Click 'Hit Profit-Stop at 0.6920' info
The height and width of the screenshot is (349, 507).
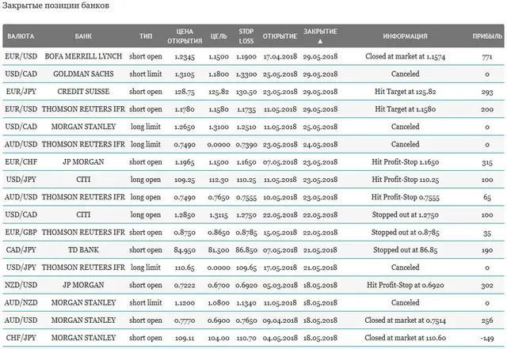405,285
